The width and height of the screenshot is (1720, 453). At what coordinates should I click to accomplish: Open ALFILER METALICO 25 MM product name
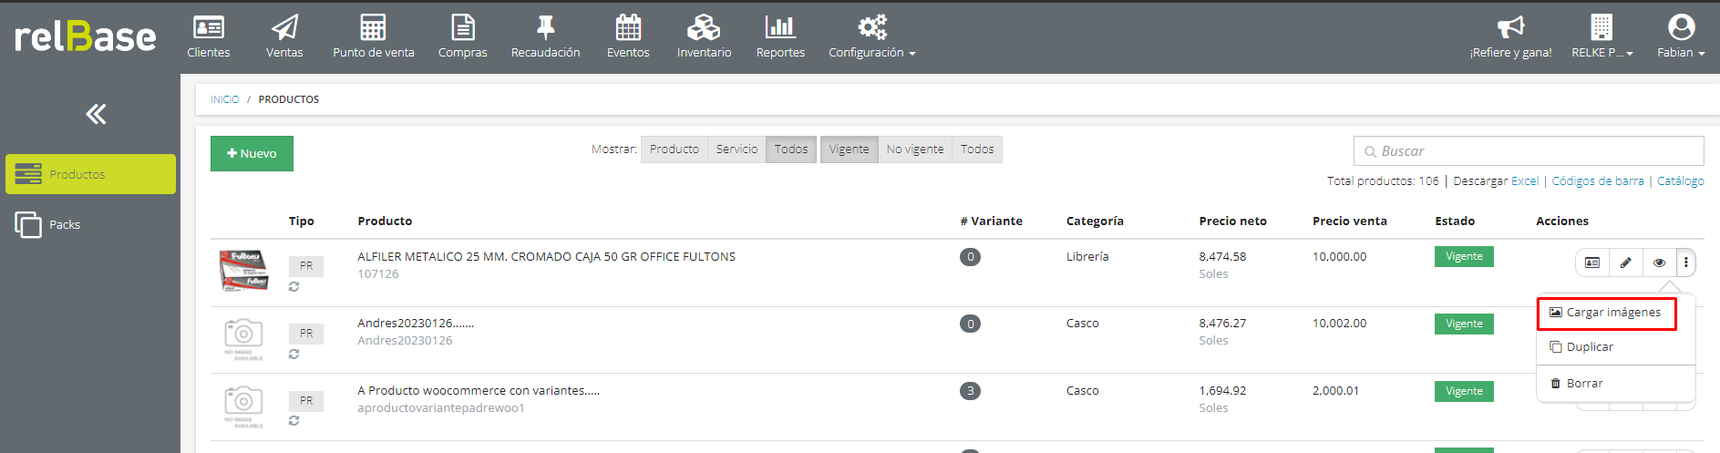(546, 257)
